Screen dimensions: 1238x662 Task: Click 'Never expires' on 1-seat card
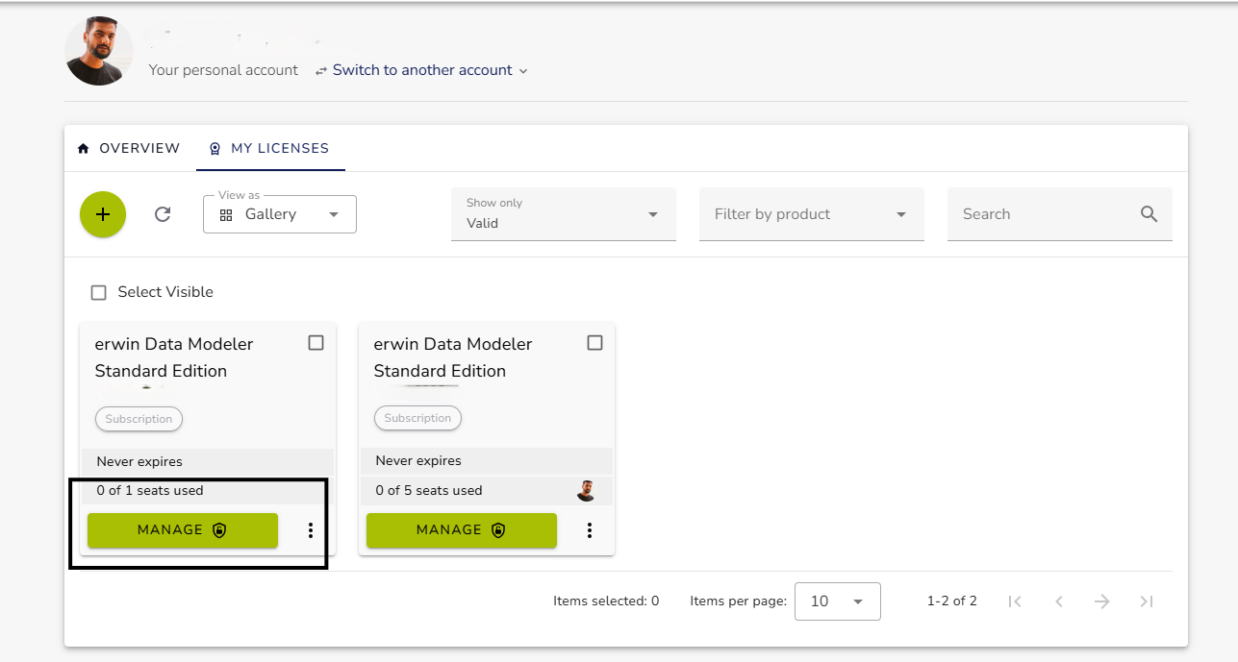[x=139, y=461]
